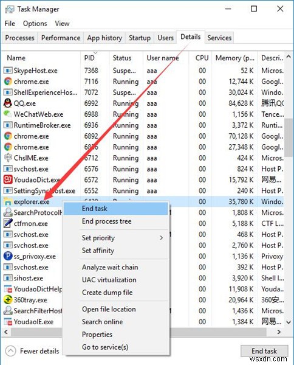
Task: Click the SkypeHost.exe process icon
Action: pyautogui.click(x=8, y=71)
